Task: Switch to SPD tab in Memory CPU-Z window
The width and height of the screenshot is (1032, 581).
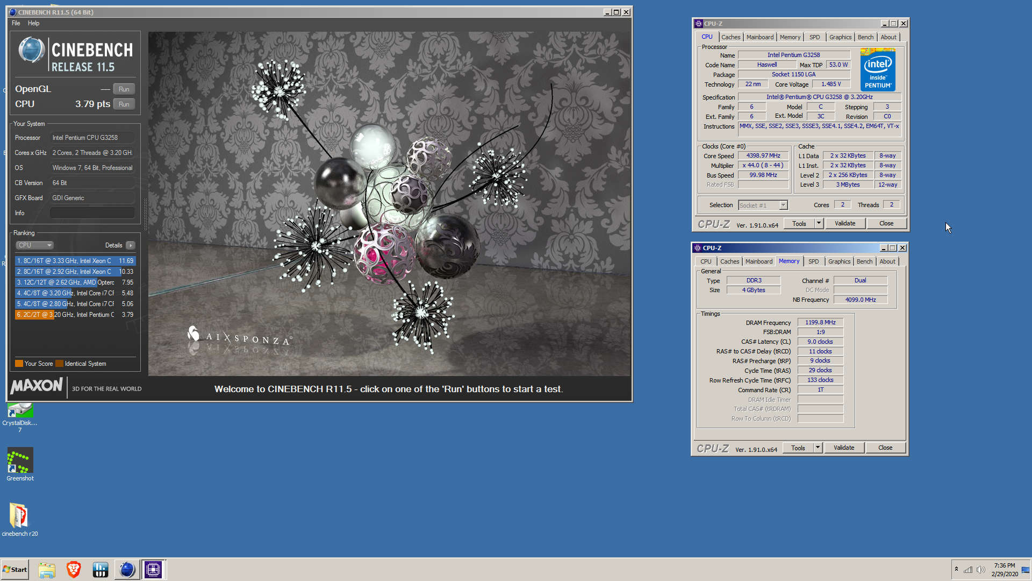Action: 814,261
